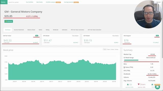Click the Volume value 12,446,255
Screen dimensions: 163x91
[152, 77]
